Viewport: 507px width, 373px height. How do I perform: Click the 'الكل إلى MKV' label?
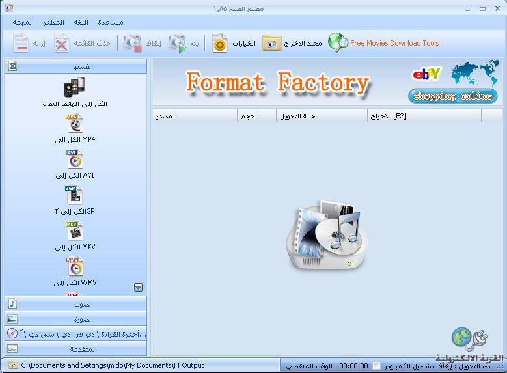point(75,247)
